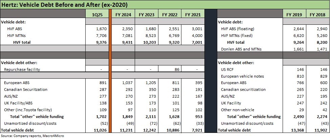Screen dimensions: 330x139
Task: Click HVF total FY 2021 value 7,001
Action: click(x=197, y=42)
